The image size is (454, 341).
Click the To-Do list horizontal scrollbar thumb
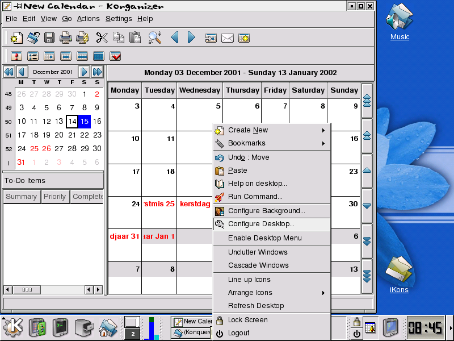click(x=27, y=290)
